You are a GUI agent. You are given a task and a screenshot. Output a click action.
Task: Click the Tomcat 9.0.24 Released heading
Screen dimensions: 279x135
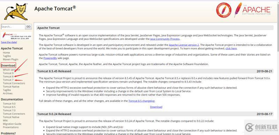[54, 114]
